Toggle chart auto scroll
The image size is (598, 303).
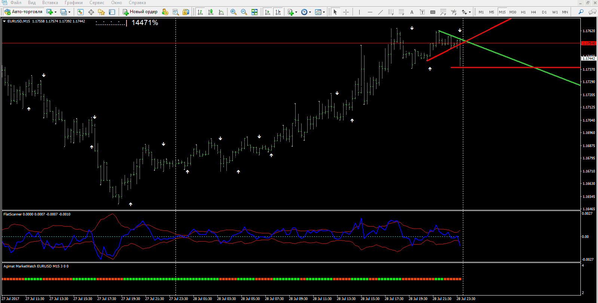[267, 12]
